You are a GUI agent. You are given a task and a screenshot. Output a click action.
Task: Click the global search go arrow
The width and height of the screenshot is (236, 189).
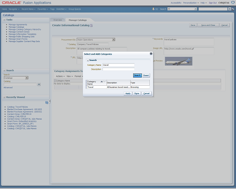coord(229,9)
